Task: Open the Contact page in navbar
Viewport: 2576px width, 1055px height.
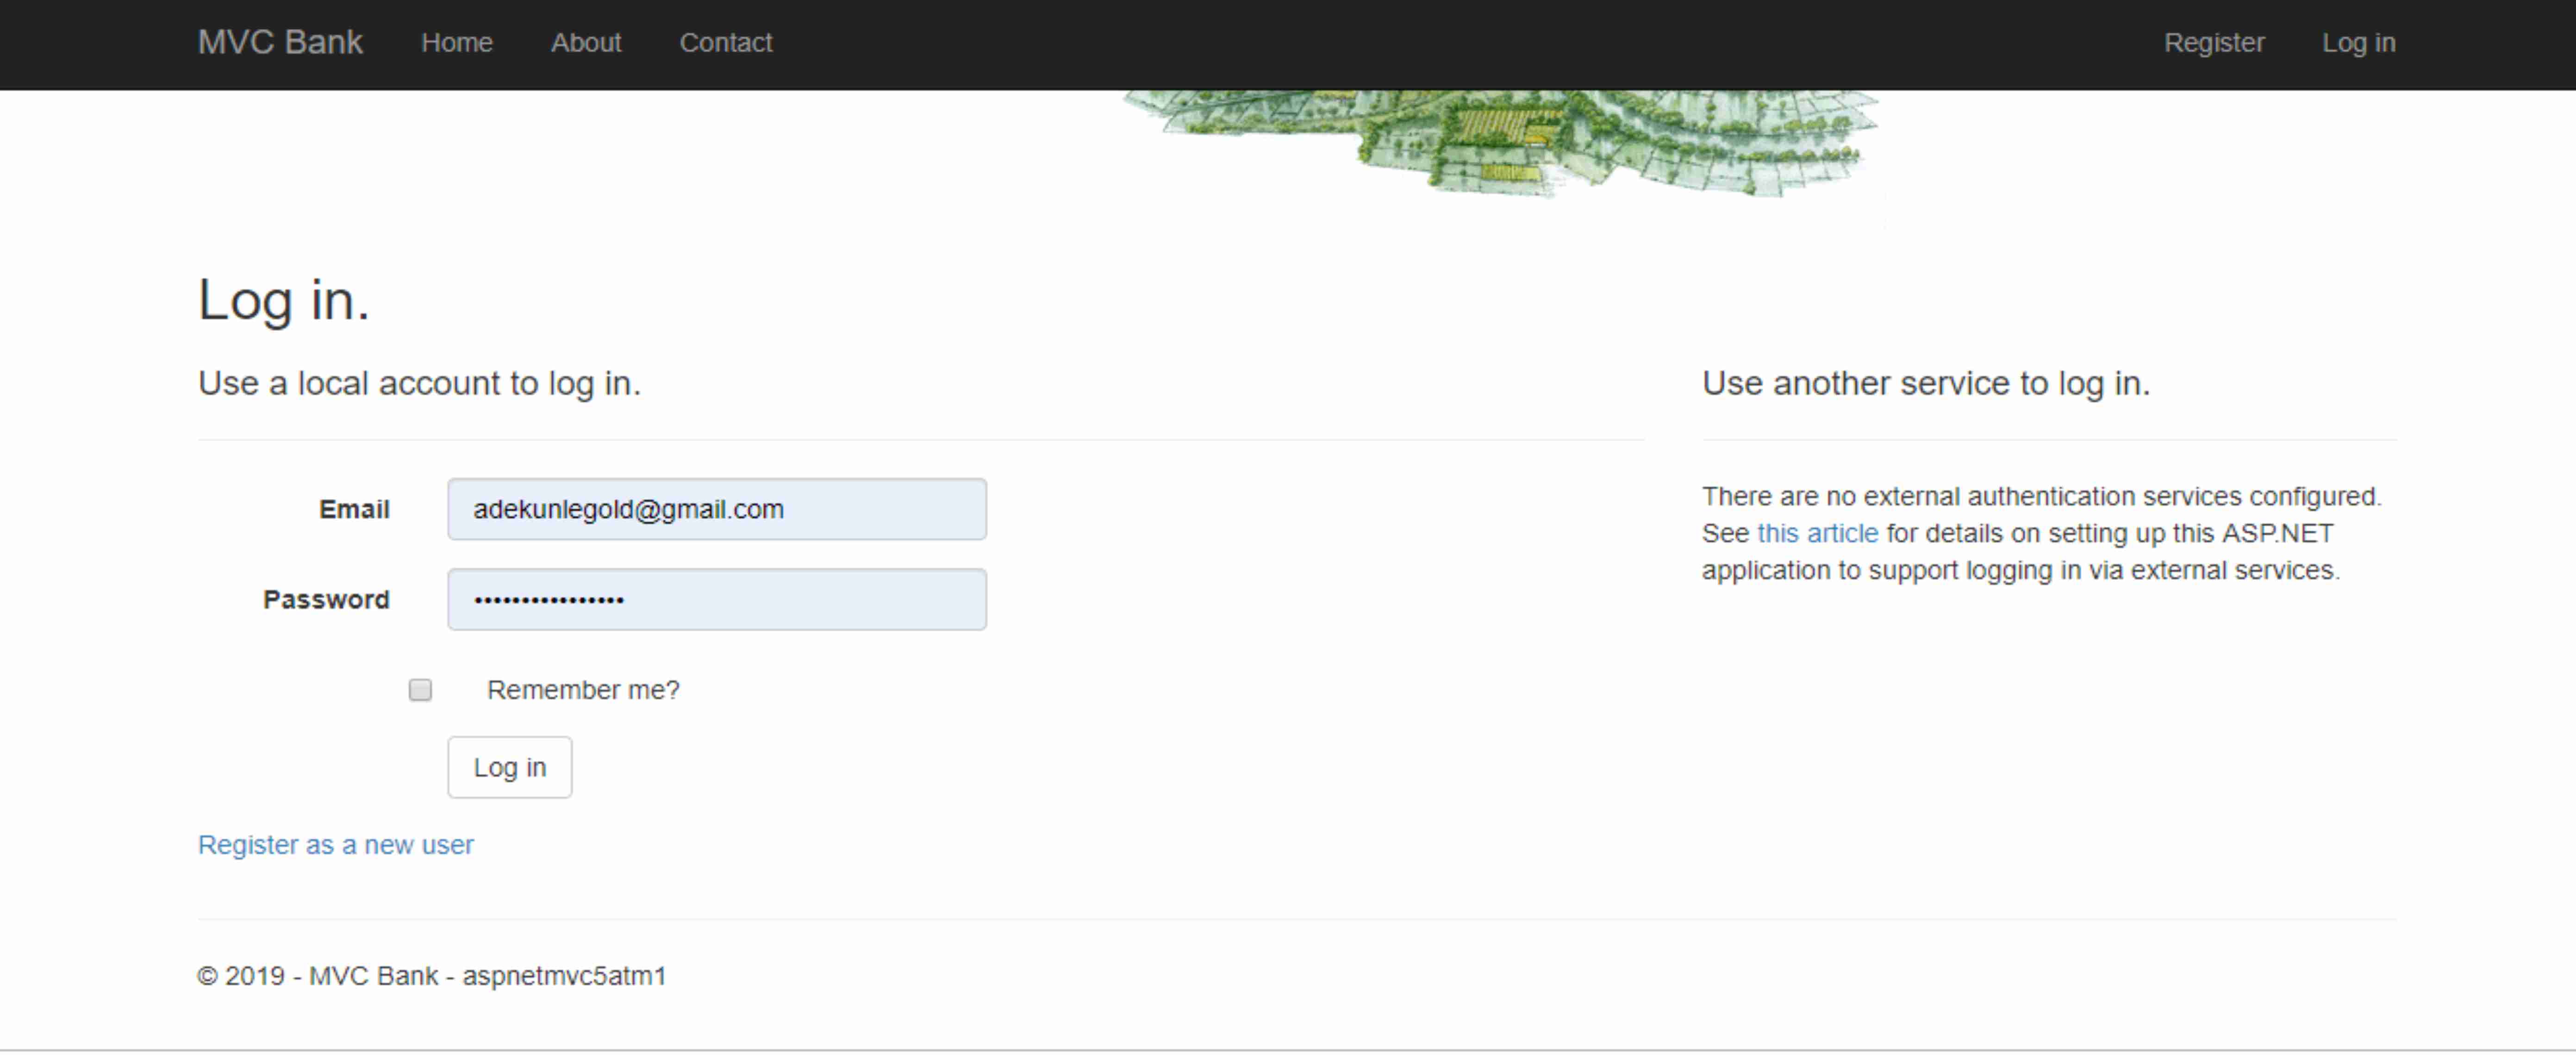Action: coord(726,43)
